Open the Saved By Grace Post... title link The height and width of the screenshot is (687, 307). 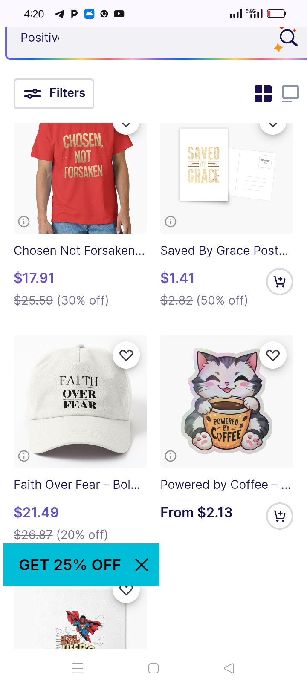[x=224, y=251]
